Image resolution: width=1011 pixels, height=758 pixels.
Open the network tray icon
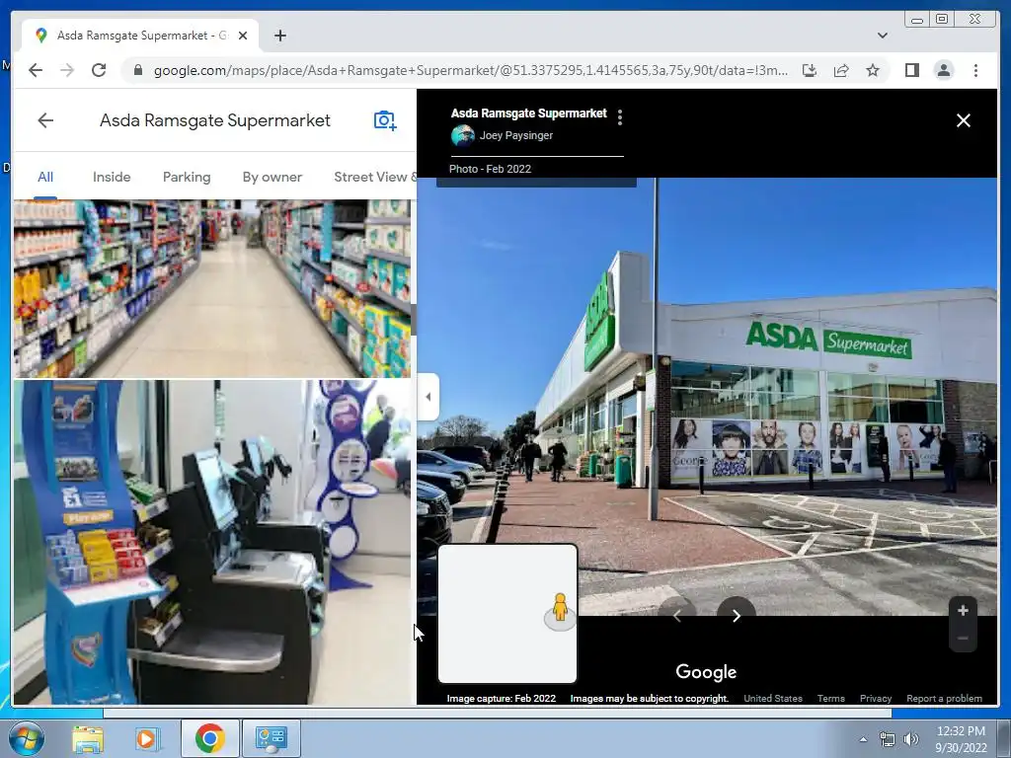(888, 739)
